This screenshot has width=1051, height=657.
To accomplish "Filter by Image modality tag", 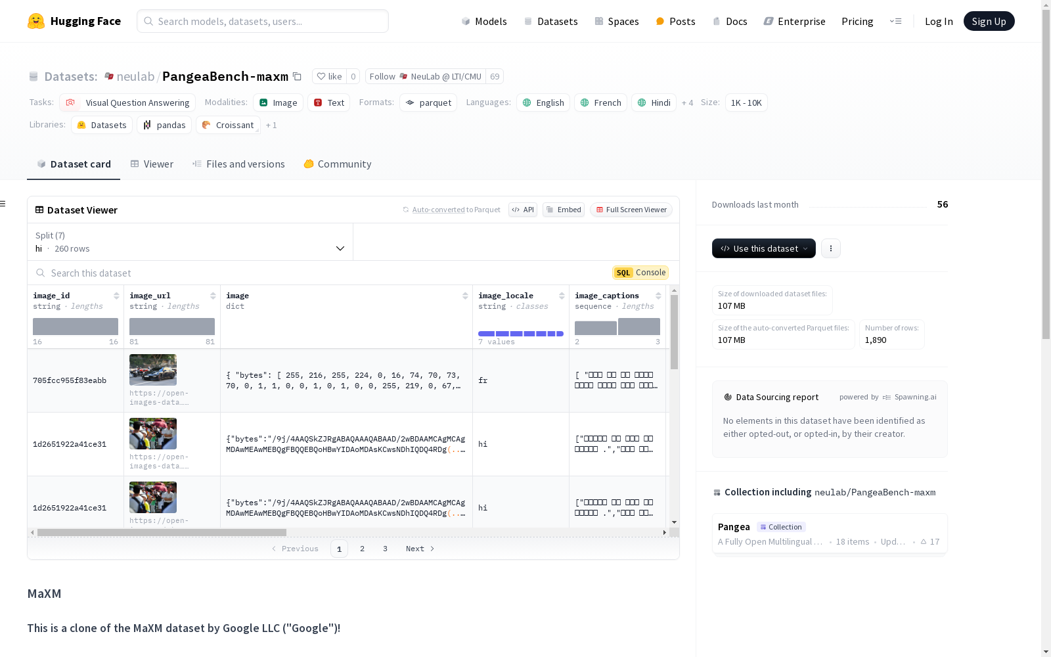I will point(278,102).
